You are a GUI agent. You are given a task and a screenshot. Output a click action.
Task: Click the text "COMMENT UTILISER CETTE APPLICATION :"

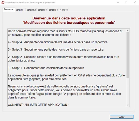pos(38,105)
